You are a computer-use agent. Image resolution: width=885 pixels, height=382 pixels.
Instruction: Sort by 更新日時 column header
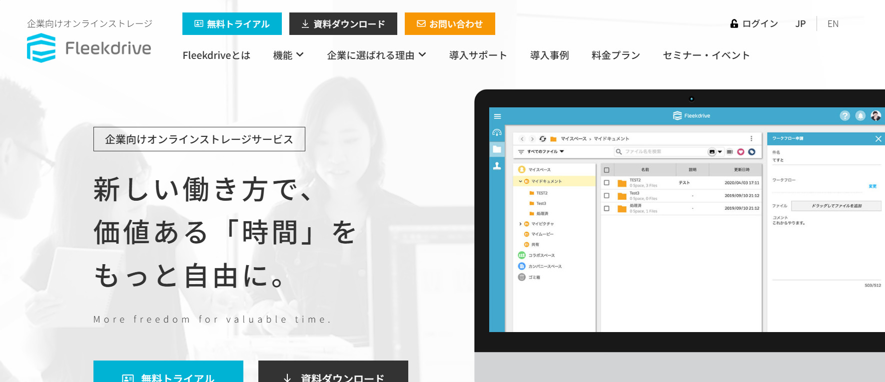click(742, 170)
